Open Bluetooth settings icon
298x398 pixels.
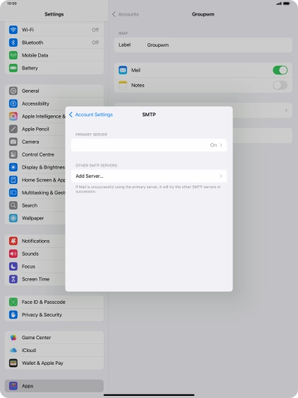13,42
